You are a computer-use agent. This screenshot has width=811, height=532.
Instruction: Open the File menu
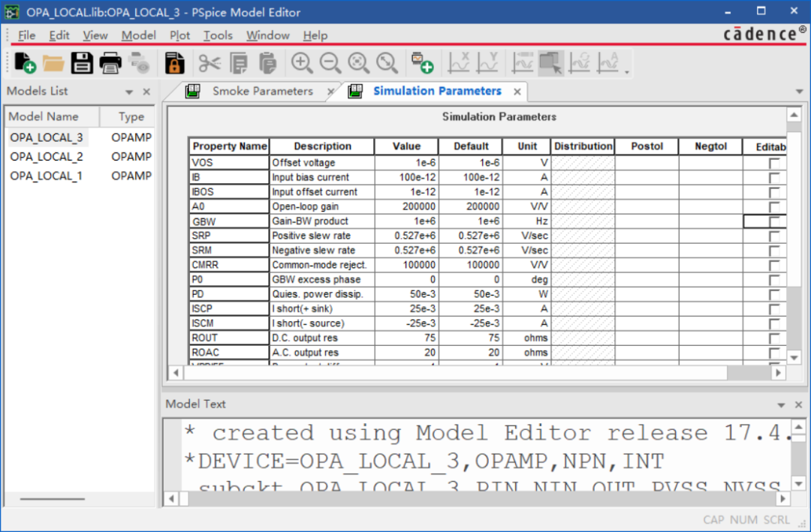click(x=26, y=35)
